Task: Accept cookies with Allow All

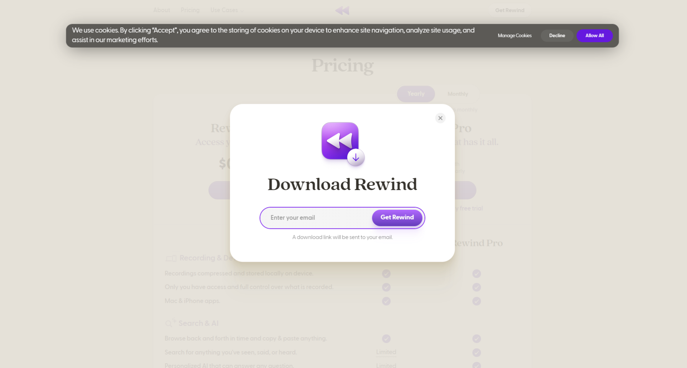Action: point(594,35)
